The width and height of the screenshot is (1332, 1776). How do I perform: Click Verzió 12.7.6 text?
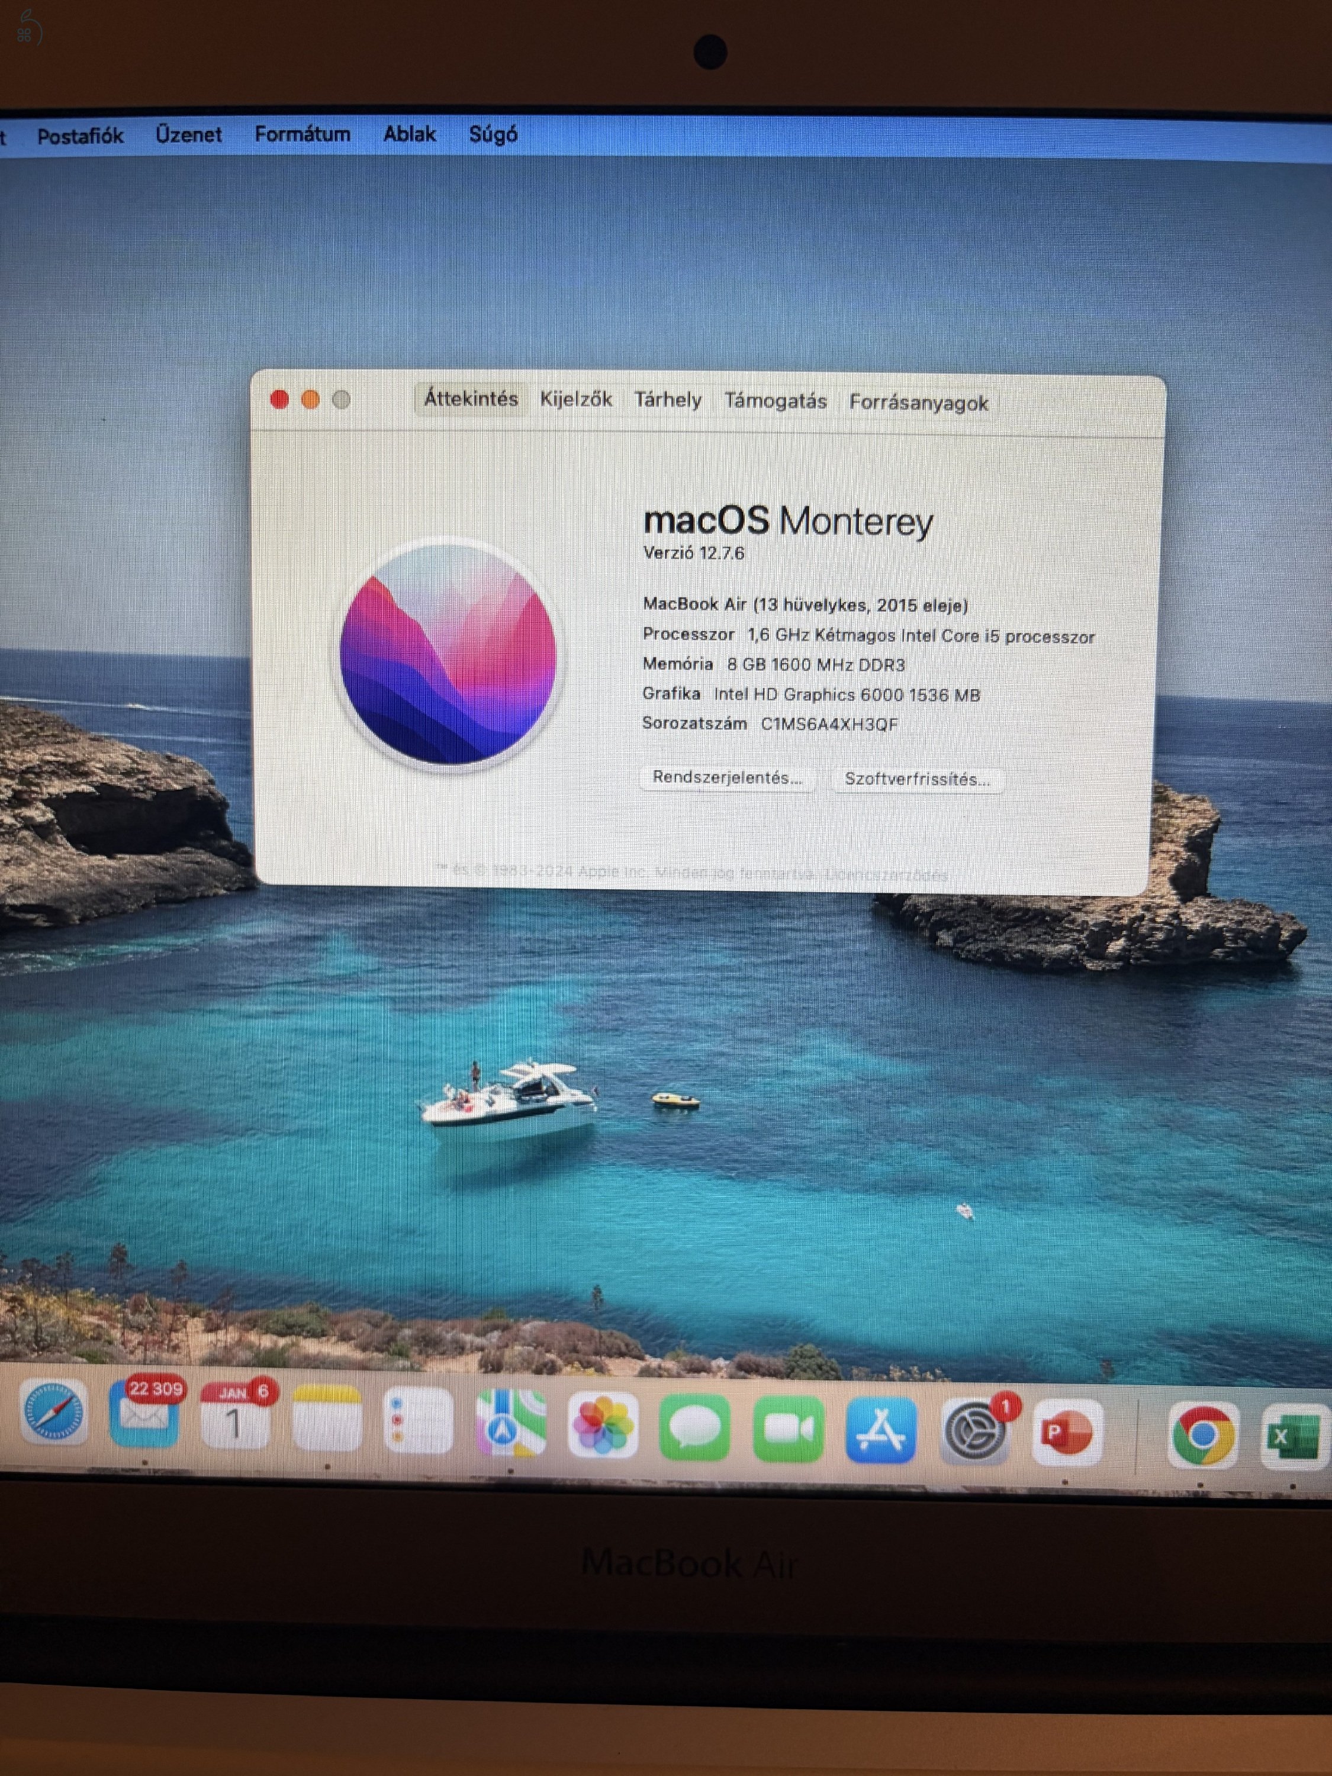694,553
